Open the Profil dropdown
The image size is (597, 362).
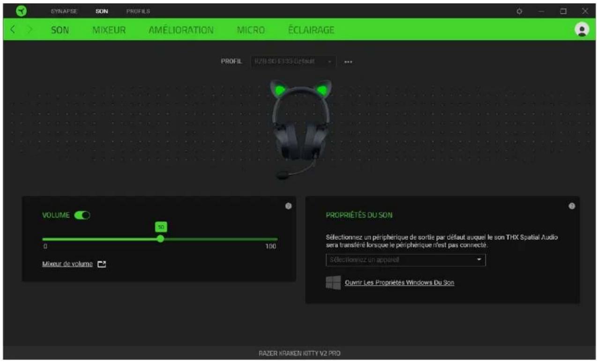point(293,61)
